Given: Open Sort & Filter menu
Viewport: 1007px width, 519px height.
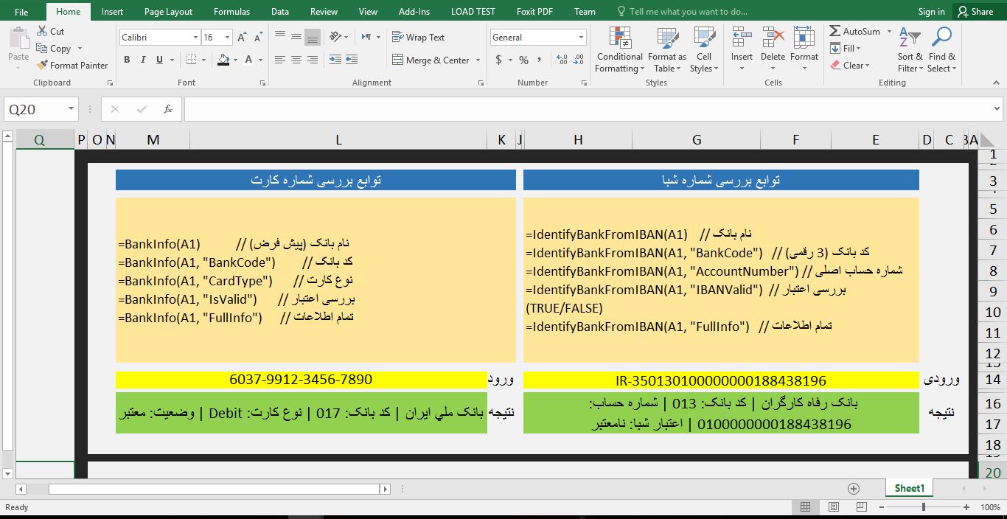Looking at the screenshot, I should point(910,49).
